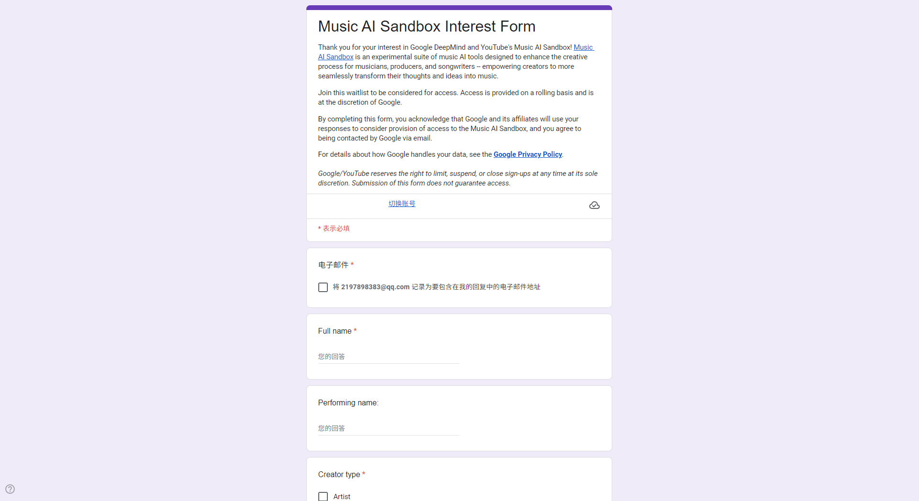The width and height of the screenshot is (919, 501).
Task: Open the help question mark icon
Action: pyautogui.click(x=10, y=489)
